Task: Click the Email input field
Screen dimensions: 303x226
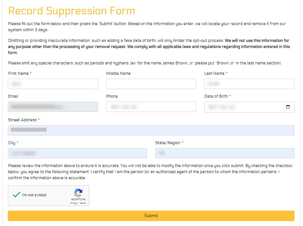Action: (x=53, y=107)
